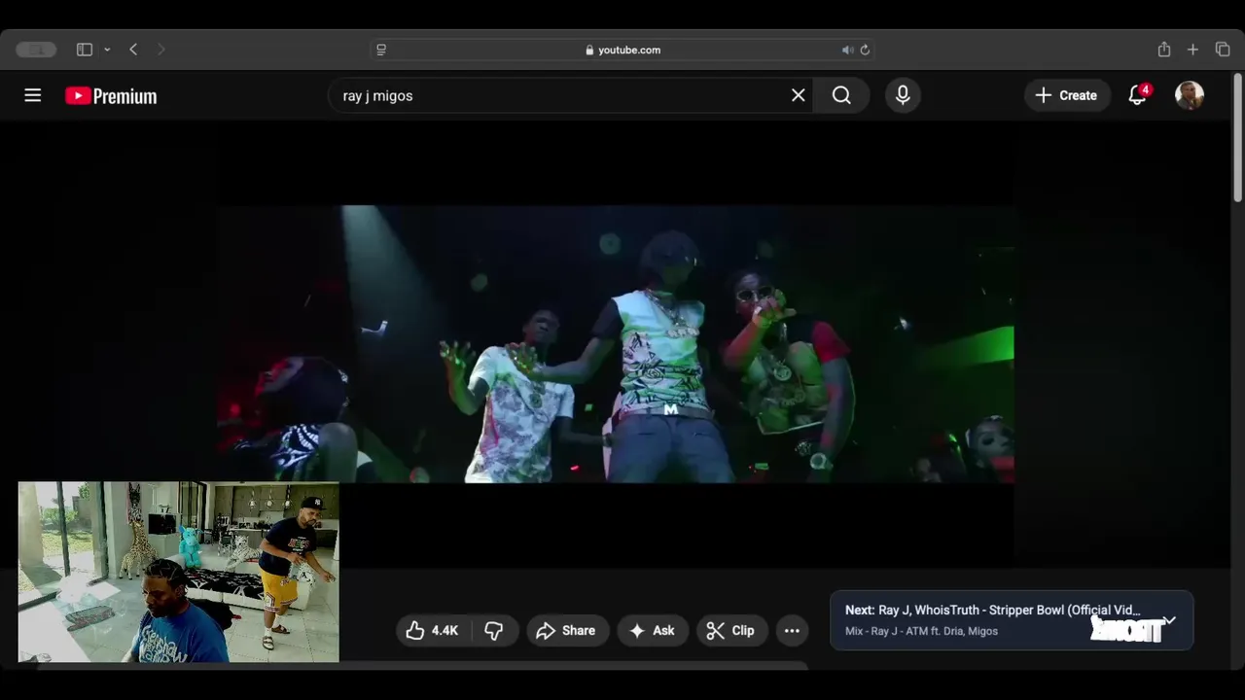Viewport: 1245px width, 700px height.
Task: Open the Create menu
Action: pyautogui.click(x=1067, y=95)
